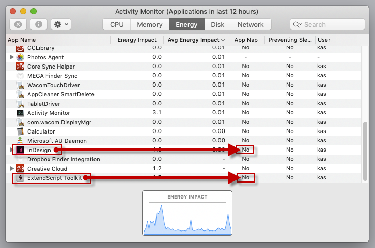The image size is (375, 248).
Task: Expand the Creative Cloud disclosure triangle
Action: pos(12,168)
